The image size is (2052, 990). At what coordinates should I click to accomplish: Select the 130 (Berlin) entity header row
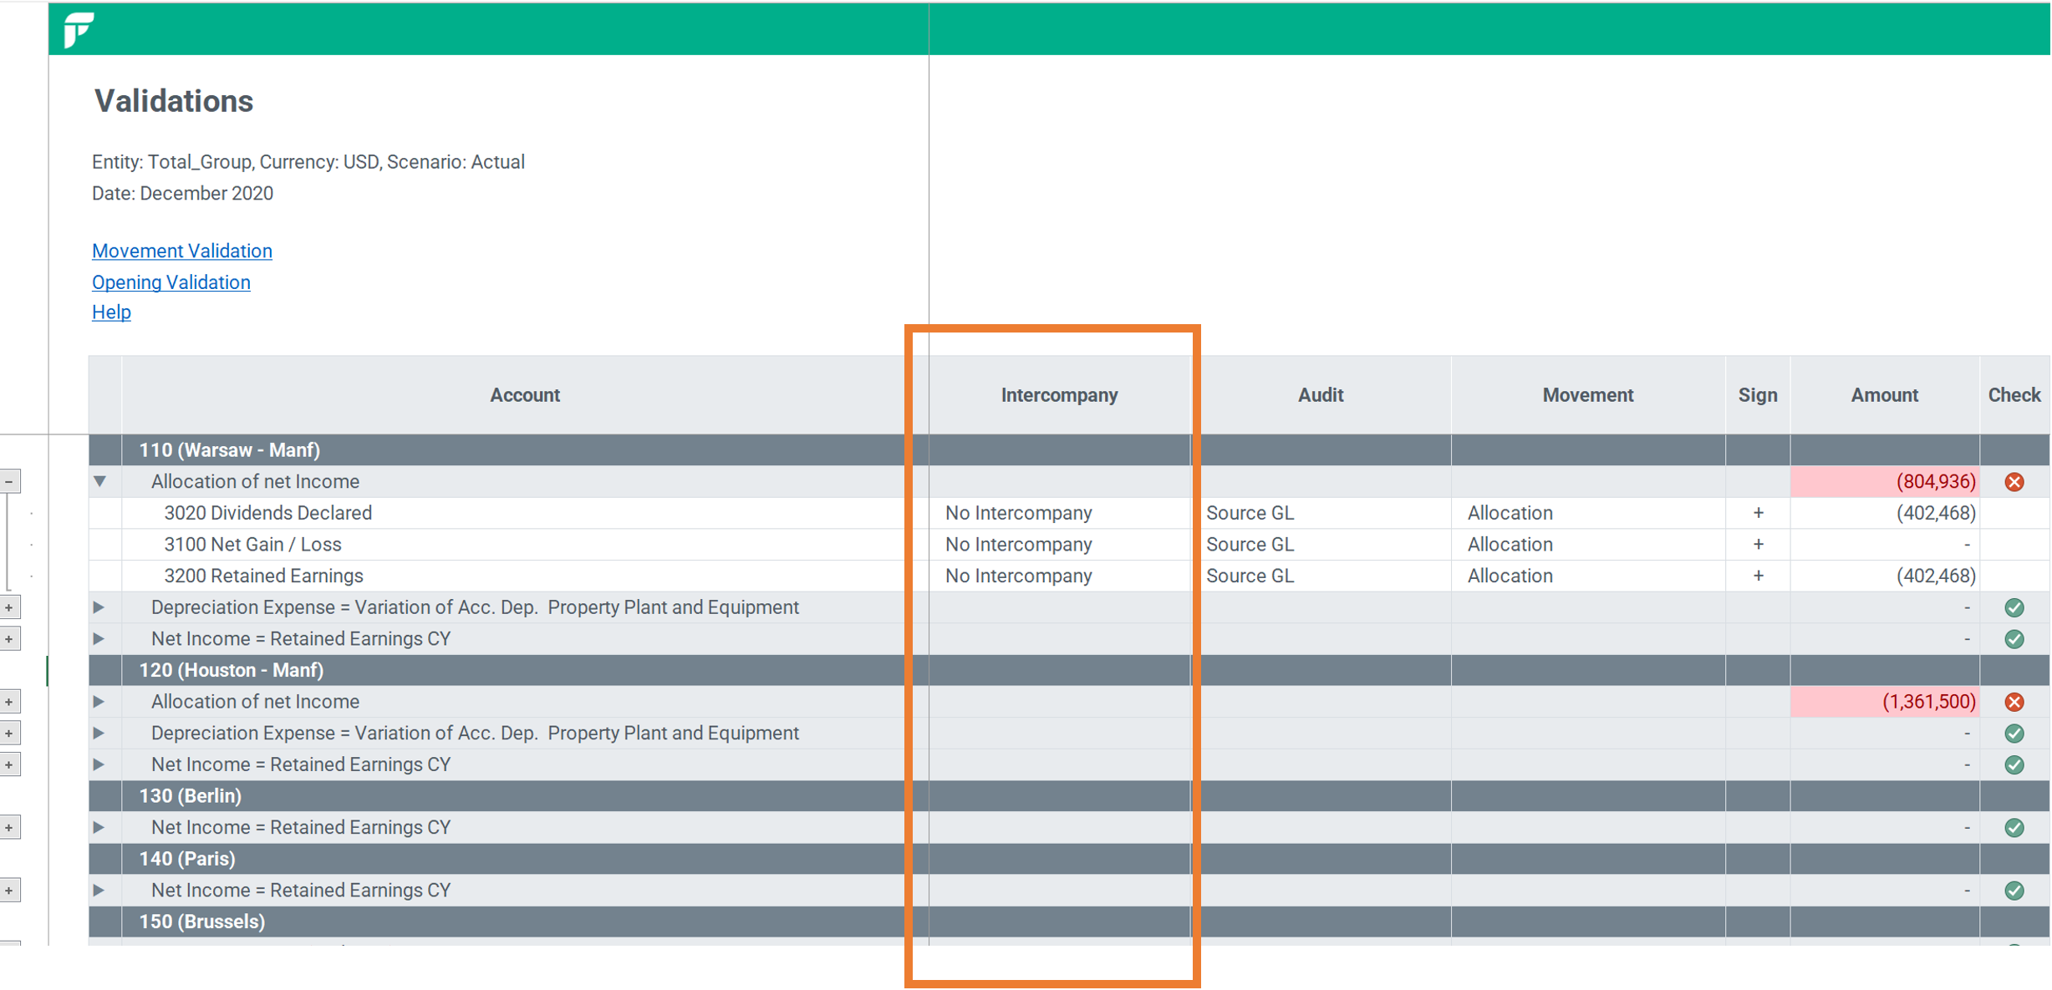[1069, 796]
